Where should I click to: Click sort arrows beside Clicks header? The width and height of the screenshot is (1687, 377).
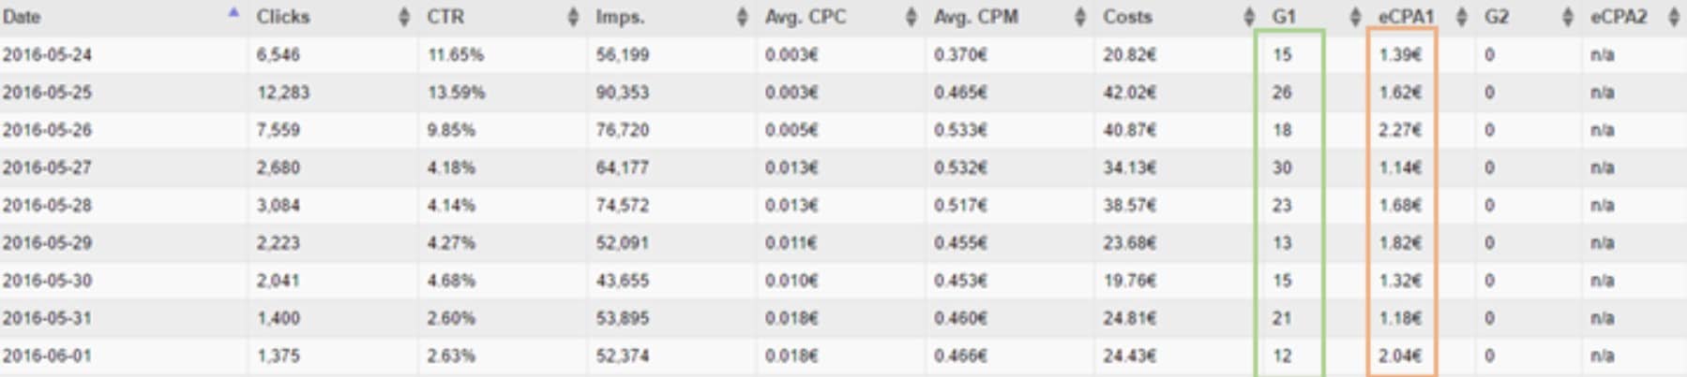[404, 17]
